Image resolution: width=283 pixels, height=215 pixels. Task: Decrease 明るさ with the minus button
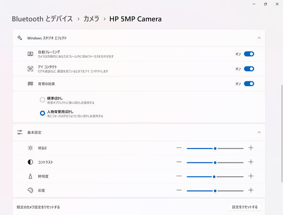tap(179, 148)
